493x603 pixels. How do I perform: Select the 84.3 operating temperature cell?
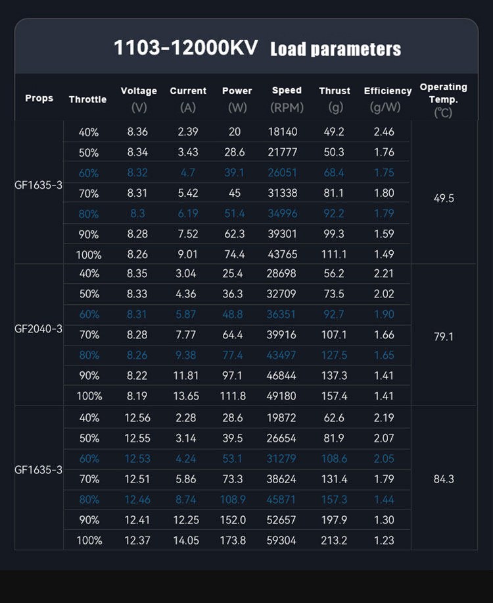tap(444, 479)
